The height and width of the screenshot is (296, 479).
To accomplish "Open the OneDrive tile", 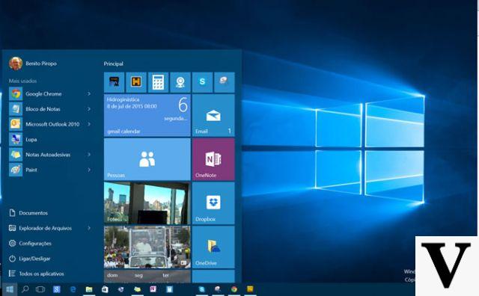I will pos(213,247).
